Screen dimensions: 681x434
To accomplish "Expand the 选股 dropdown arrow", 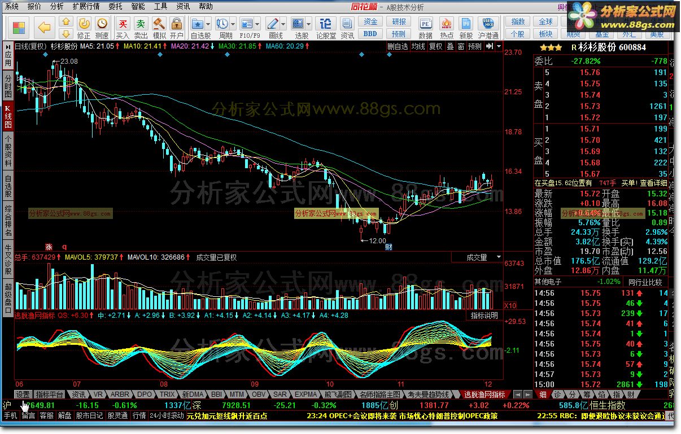I will (x=309, y=24).
